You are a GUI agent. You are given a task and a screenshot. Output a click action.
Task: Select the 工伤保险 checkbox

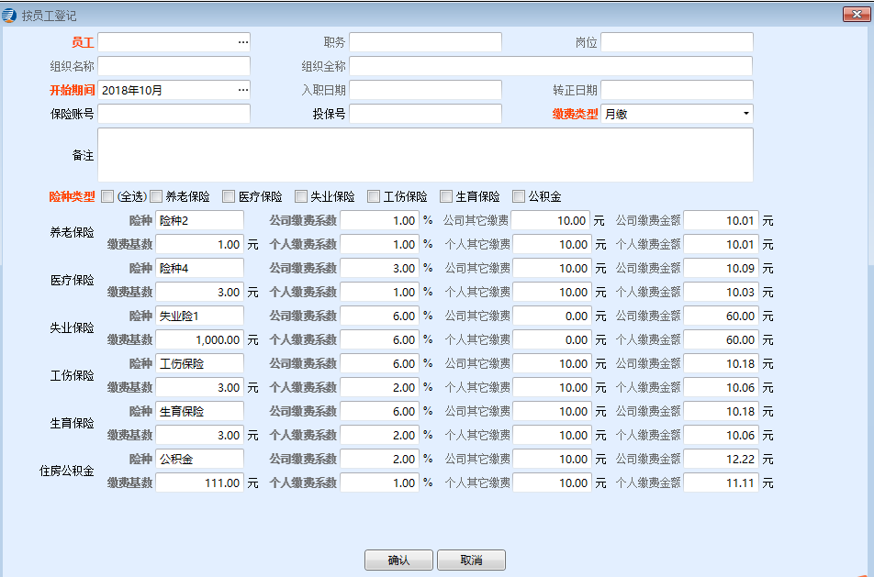coord(374,196)
